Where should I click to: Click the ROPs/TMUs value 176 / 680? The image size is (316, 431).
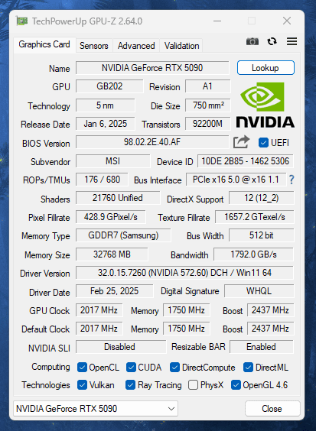coord(102,180)
